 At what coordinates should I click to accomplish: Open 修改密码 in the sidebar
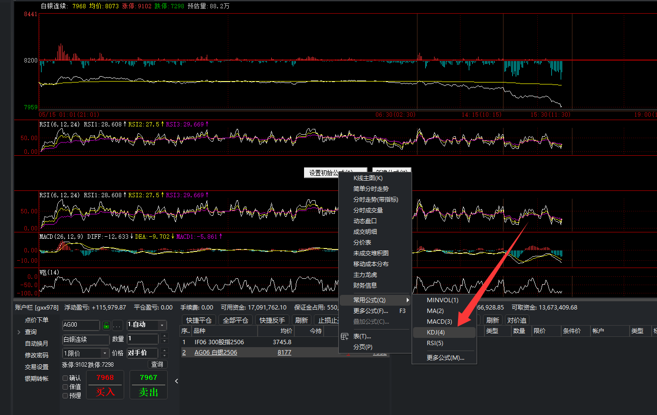37,355
